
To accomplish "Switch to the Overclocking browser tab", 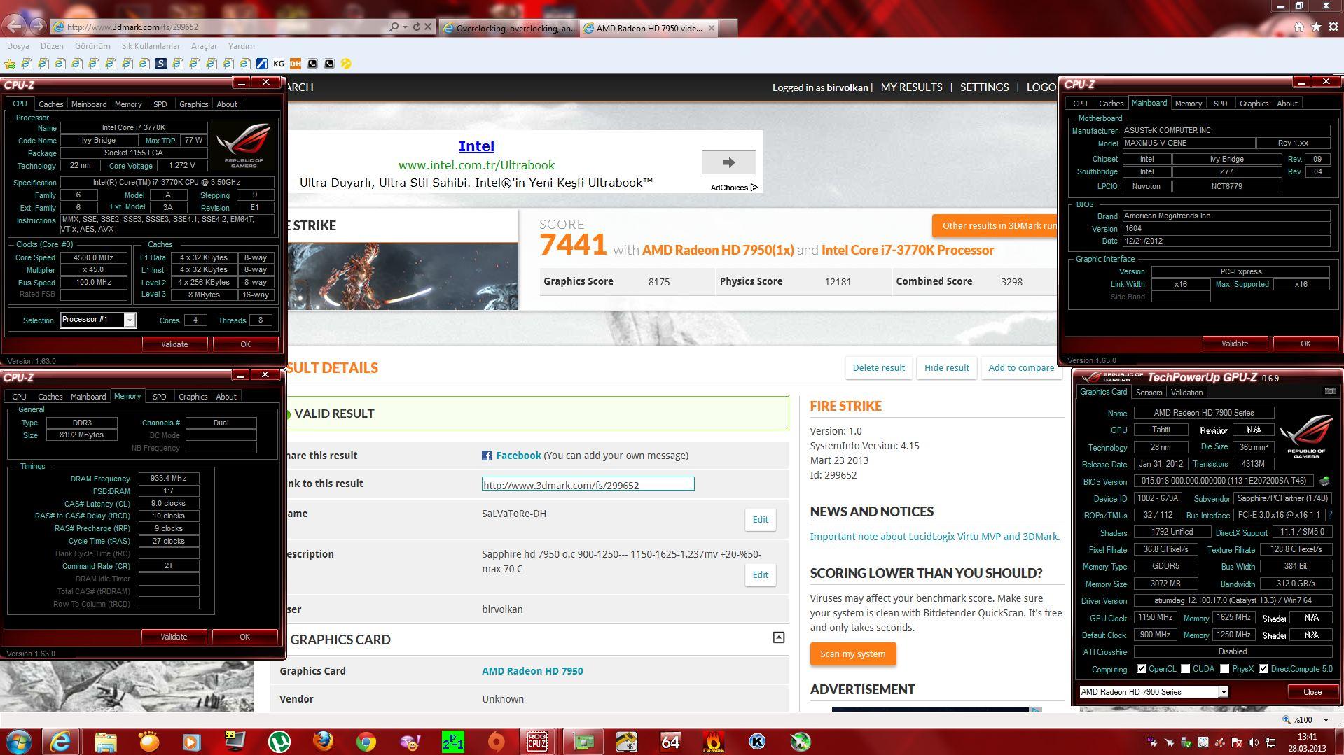I will click(509, 28).
